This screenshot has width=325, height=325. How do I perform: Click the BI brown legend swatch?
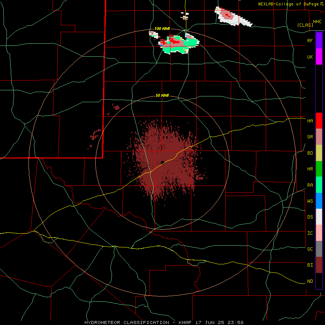pyautogui.click(x=319, y=265)
